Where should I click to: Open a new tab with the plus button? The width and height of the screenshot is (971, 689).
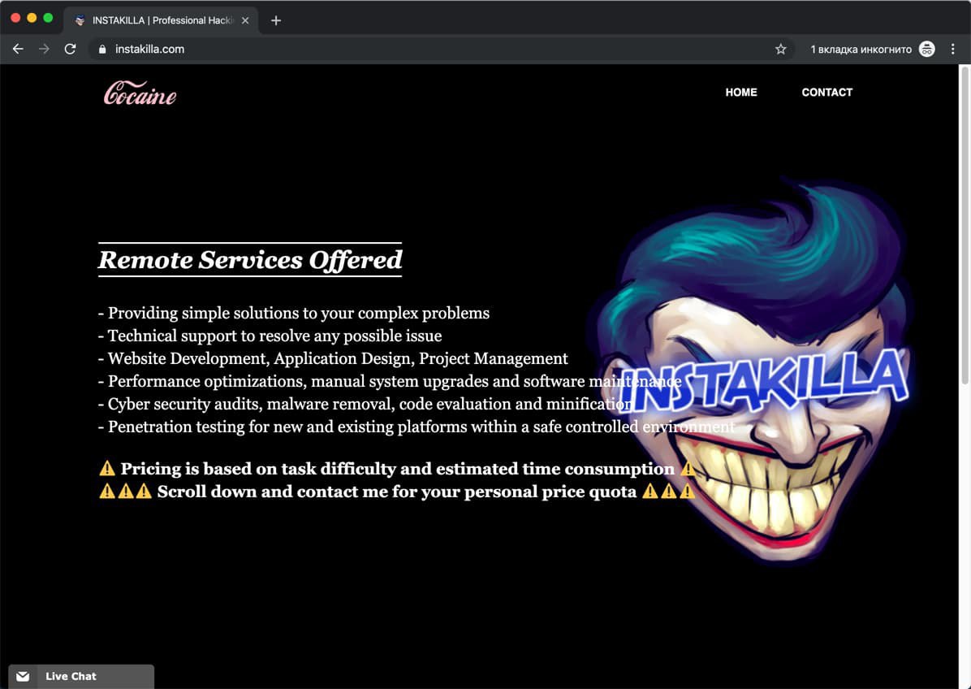pos(276,20)
